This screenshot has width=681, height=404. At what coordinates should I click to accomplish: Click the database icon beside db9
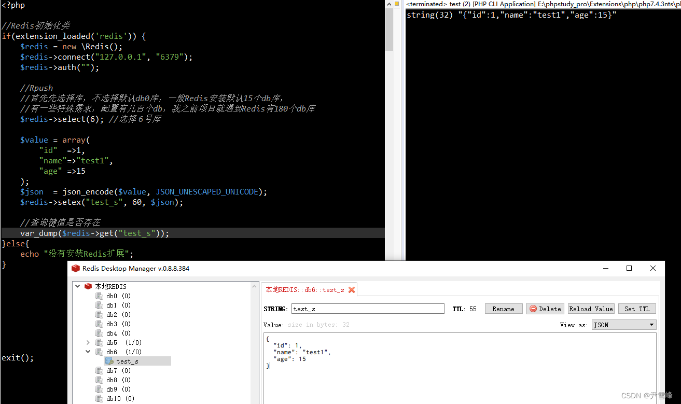click(99, 389)
